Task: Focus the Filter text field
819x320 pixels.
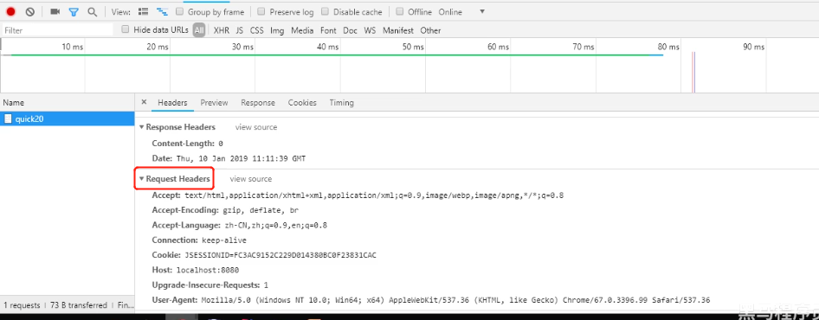Action: coord(57,30)
